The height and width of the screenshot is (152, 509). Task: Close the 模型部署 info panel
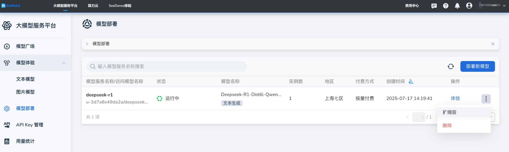(493, 44)
